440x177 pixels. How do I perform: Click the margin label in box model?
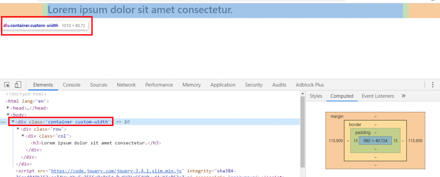[x=337, y=116]
